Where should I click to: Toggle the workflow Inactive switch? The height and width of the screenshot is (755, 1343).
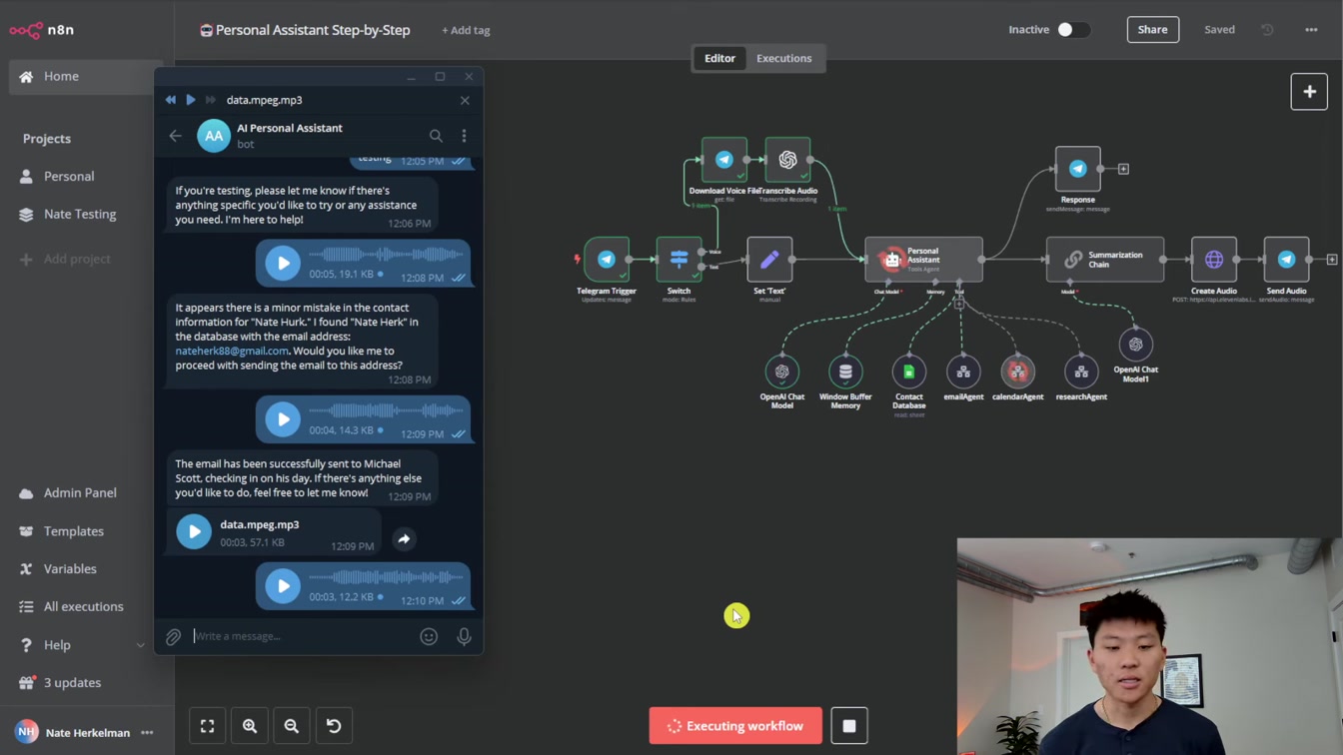pos(1072,30)
